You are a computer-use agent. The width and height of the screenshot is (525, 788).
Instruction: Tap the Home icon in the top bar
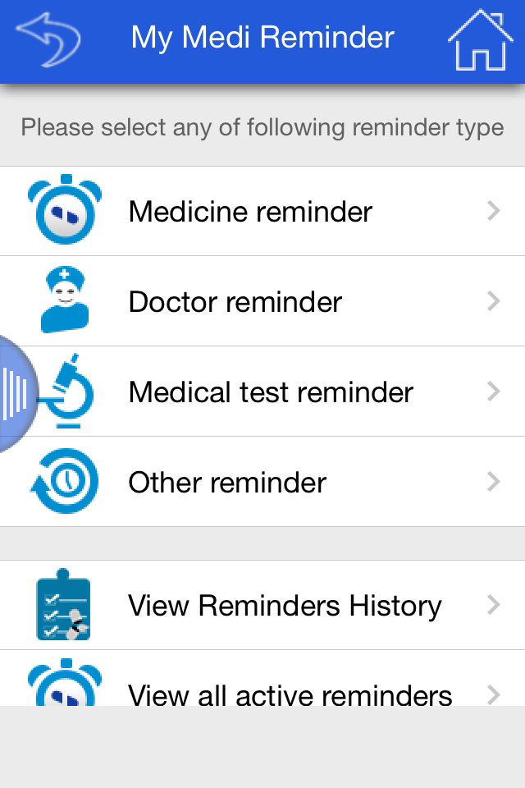coord(481,37)
